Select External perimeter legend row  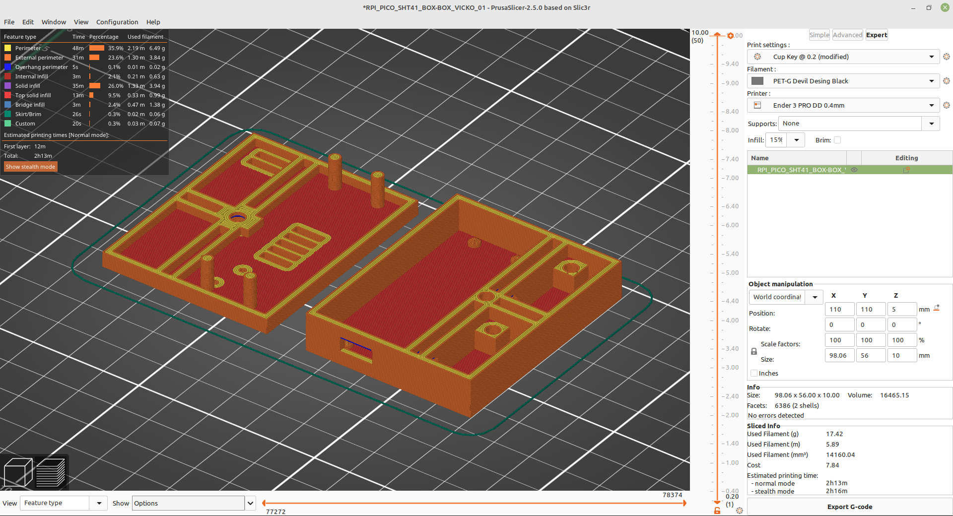pyautogui.click(x=84, y=58)
